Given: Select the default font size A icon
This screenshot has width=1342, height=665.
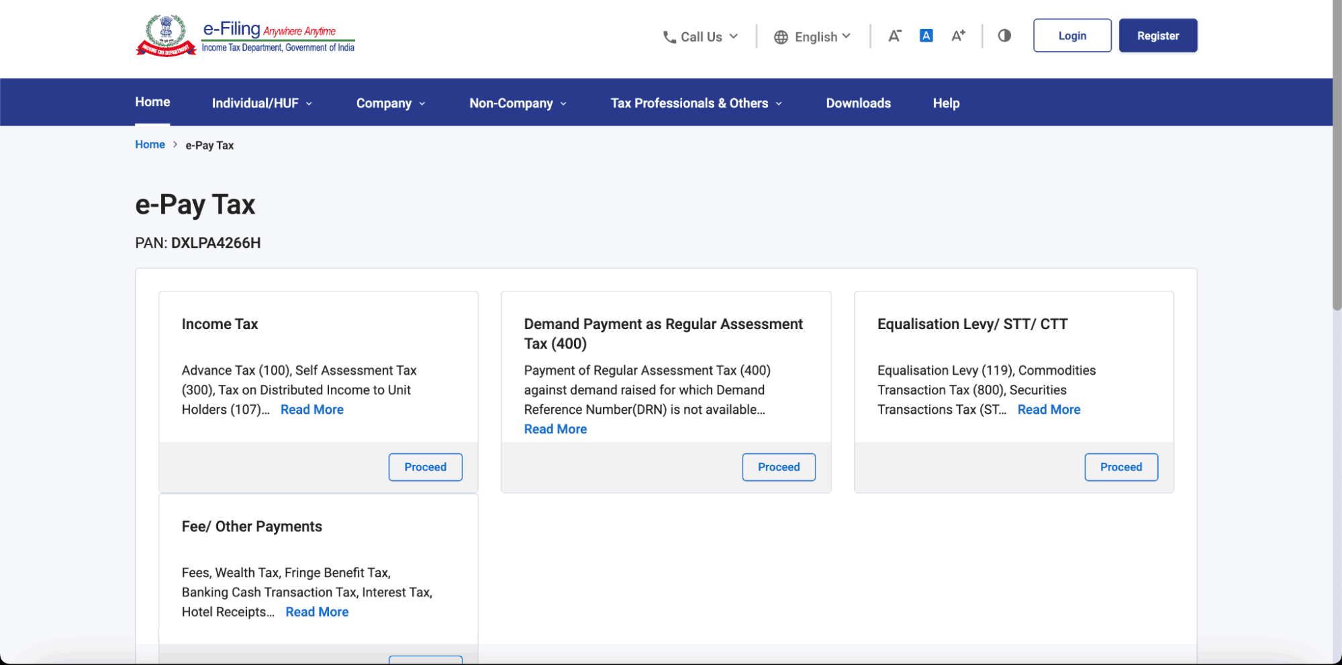Looking at the screenshot, I should [x=926, y=36].
